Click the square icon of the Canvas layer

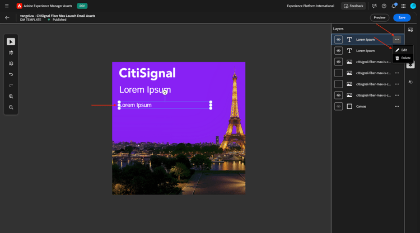[349, 106]
